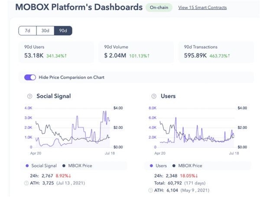This screenshot has width=260, height=197.
Task: Click $ 2.04M volume value
Action: tap(115, 56)
